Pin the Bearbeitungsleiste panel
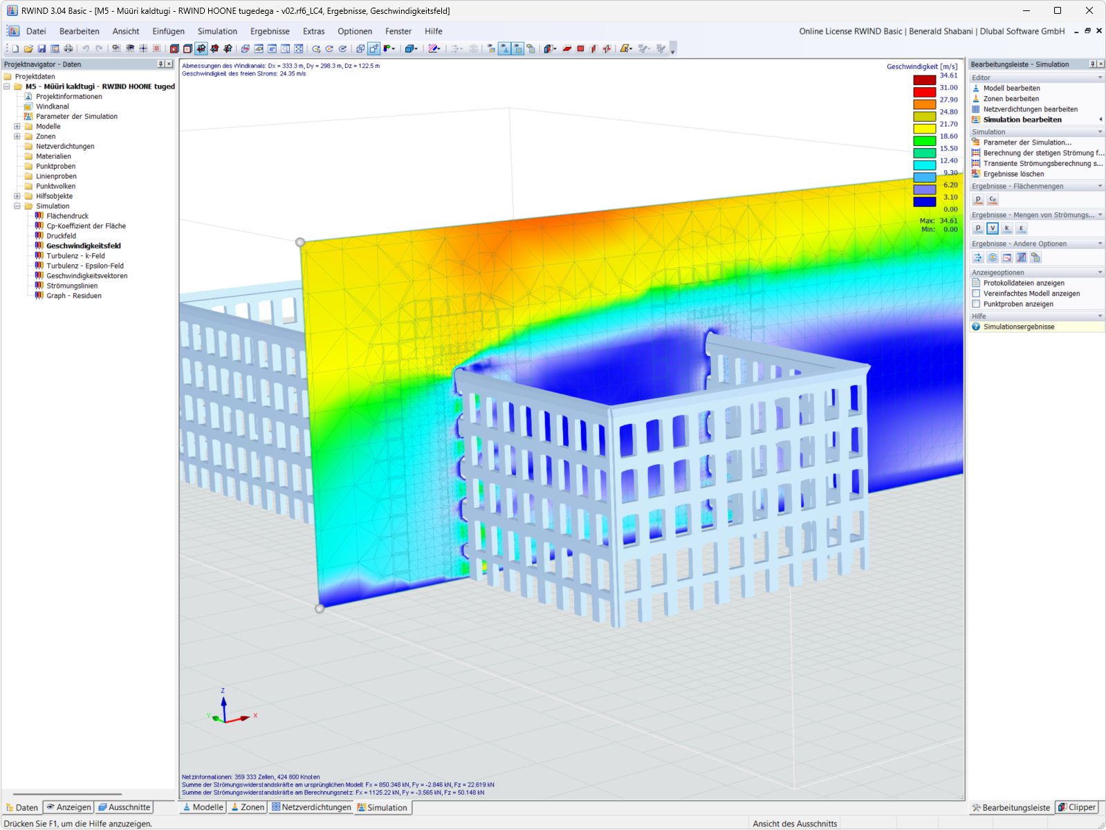This screenshot has width=1106, height=830. (x=1093, y=64)
